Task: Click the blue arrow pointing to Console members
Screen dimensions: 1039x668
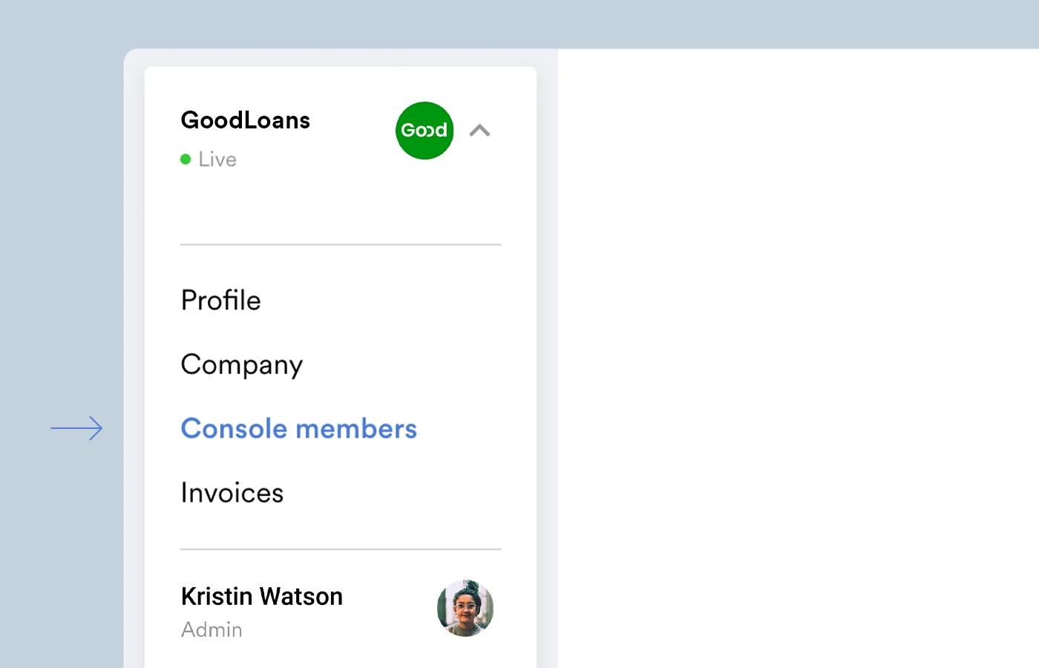Action: (x=76, y=428)
